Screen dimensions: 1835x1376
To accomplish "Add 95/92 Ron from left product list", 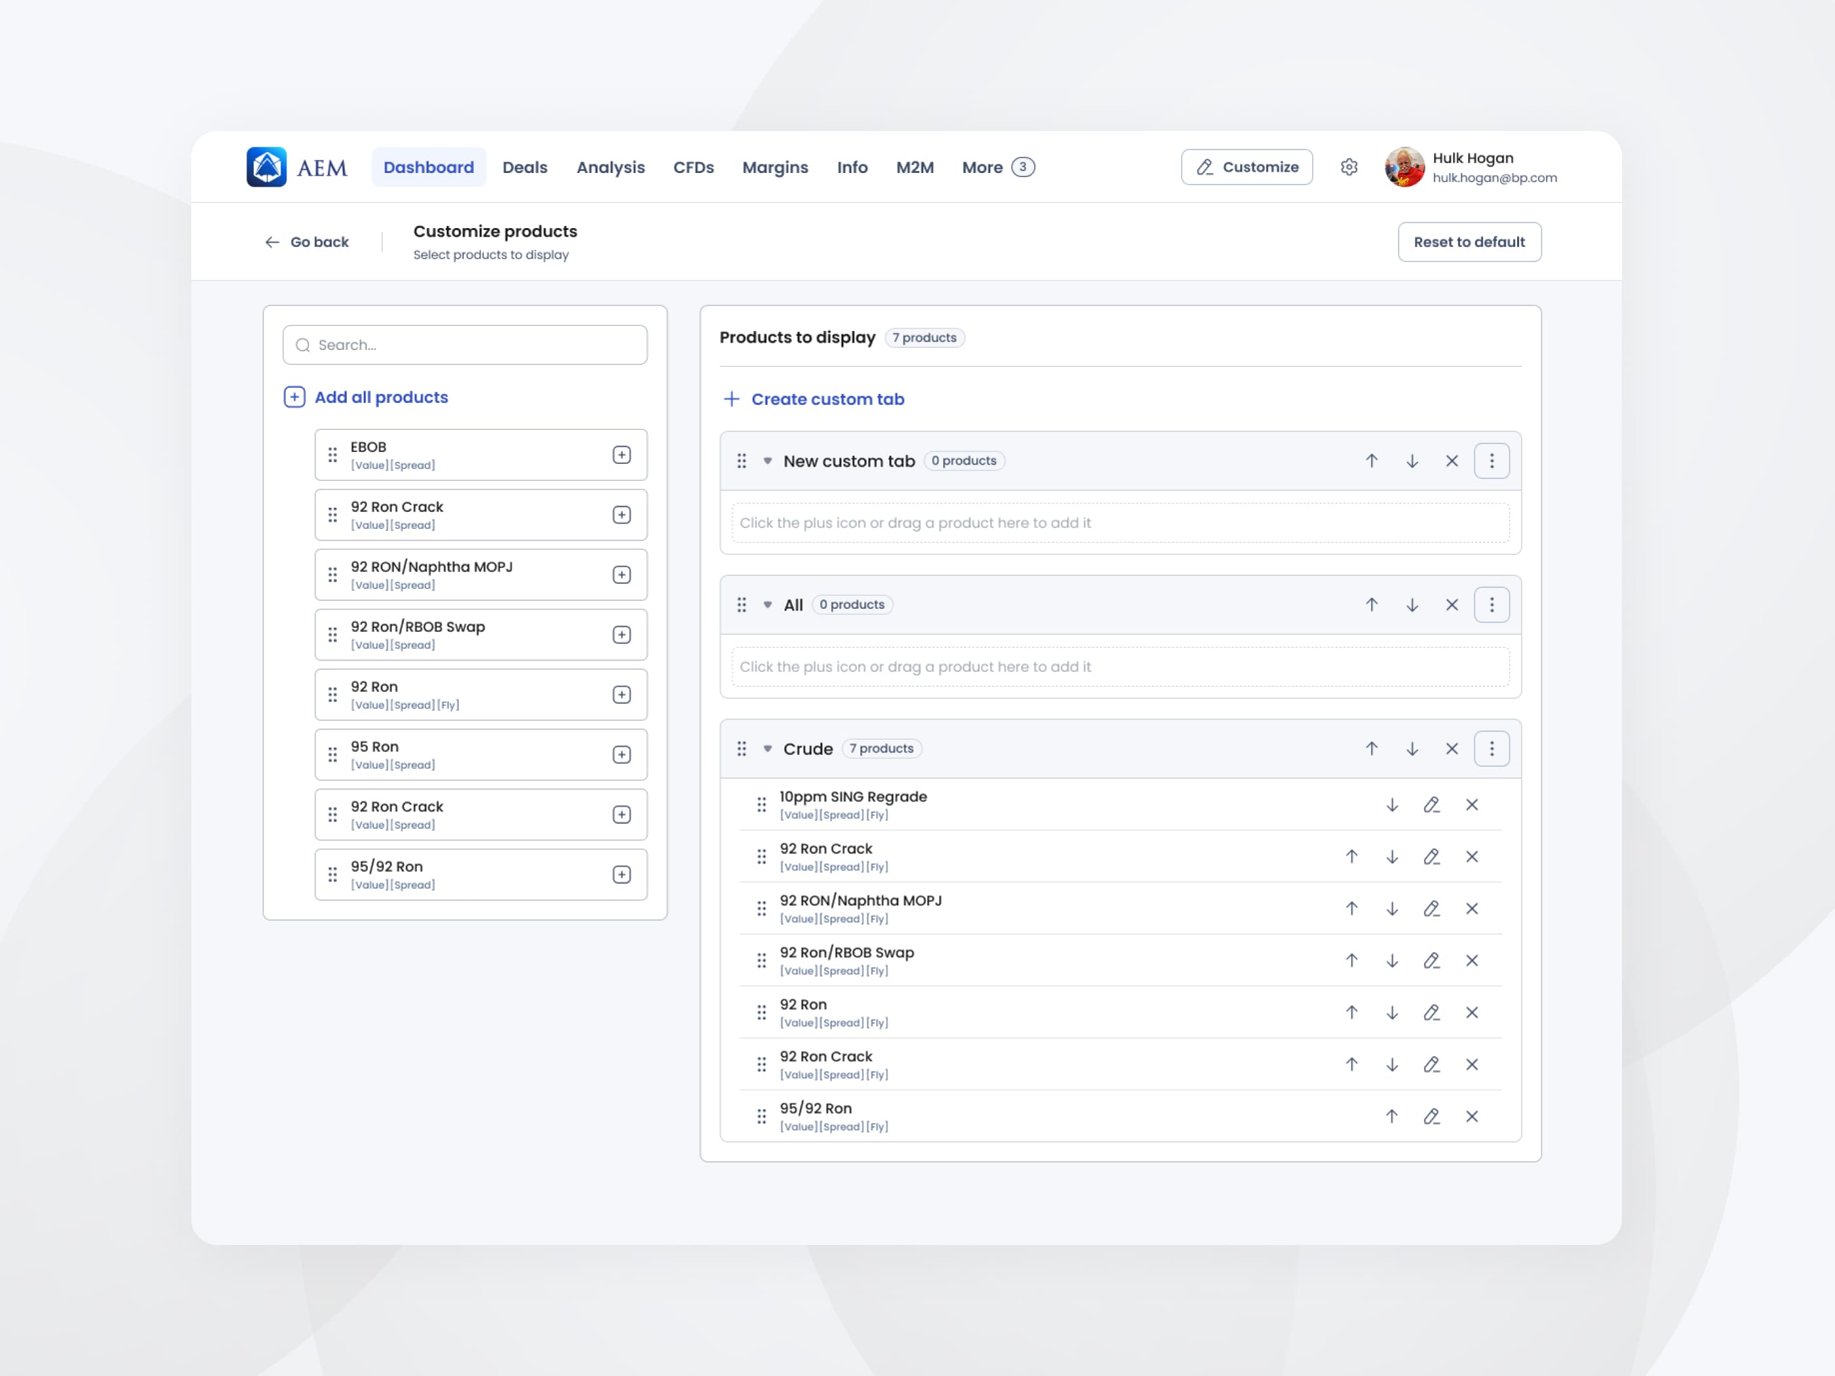I will click(x=621, y=874).
